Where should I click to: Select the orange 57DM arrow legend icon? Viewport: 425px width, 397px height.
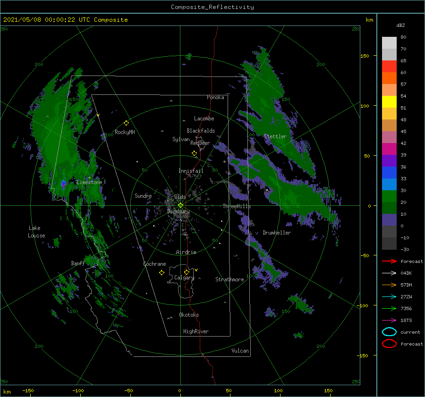(x=389, y=285)
